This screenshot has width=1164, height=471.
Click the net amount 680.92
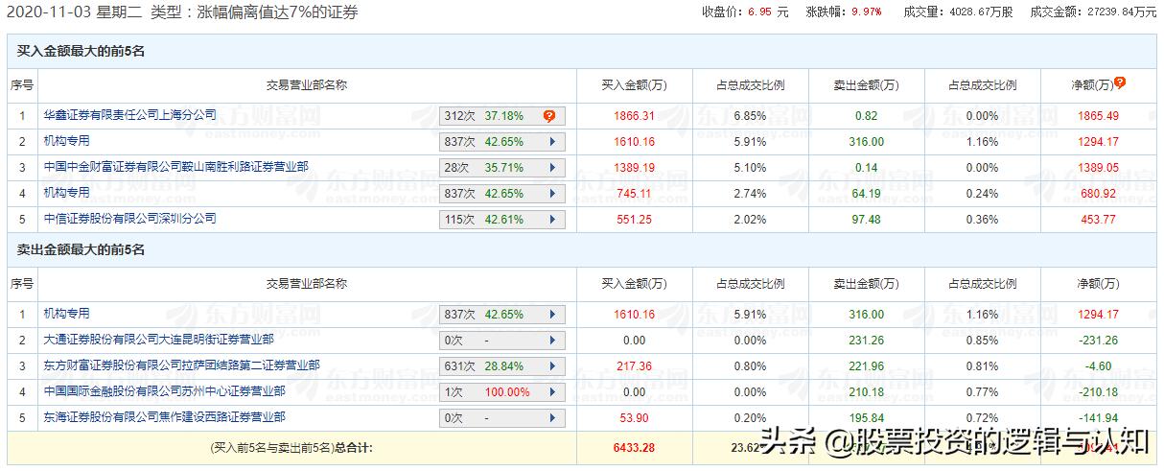point(1098,194)
